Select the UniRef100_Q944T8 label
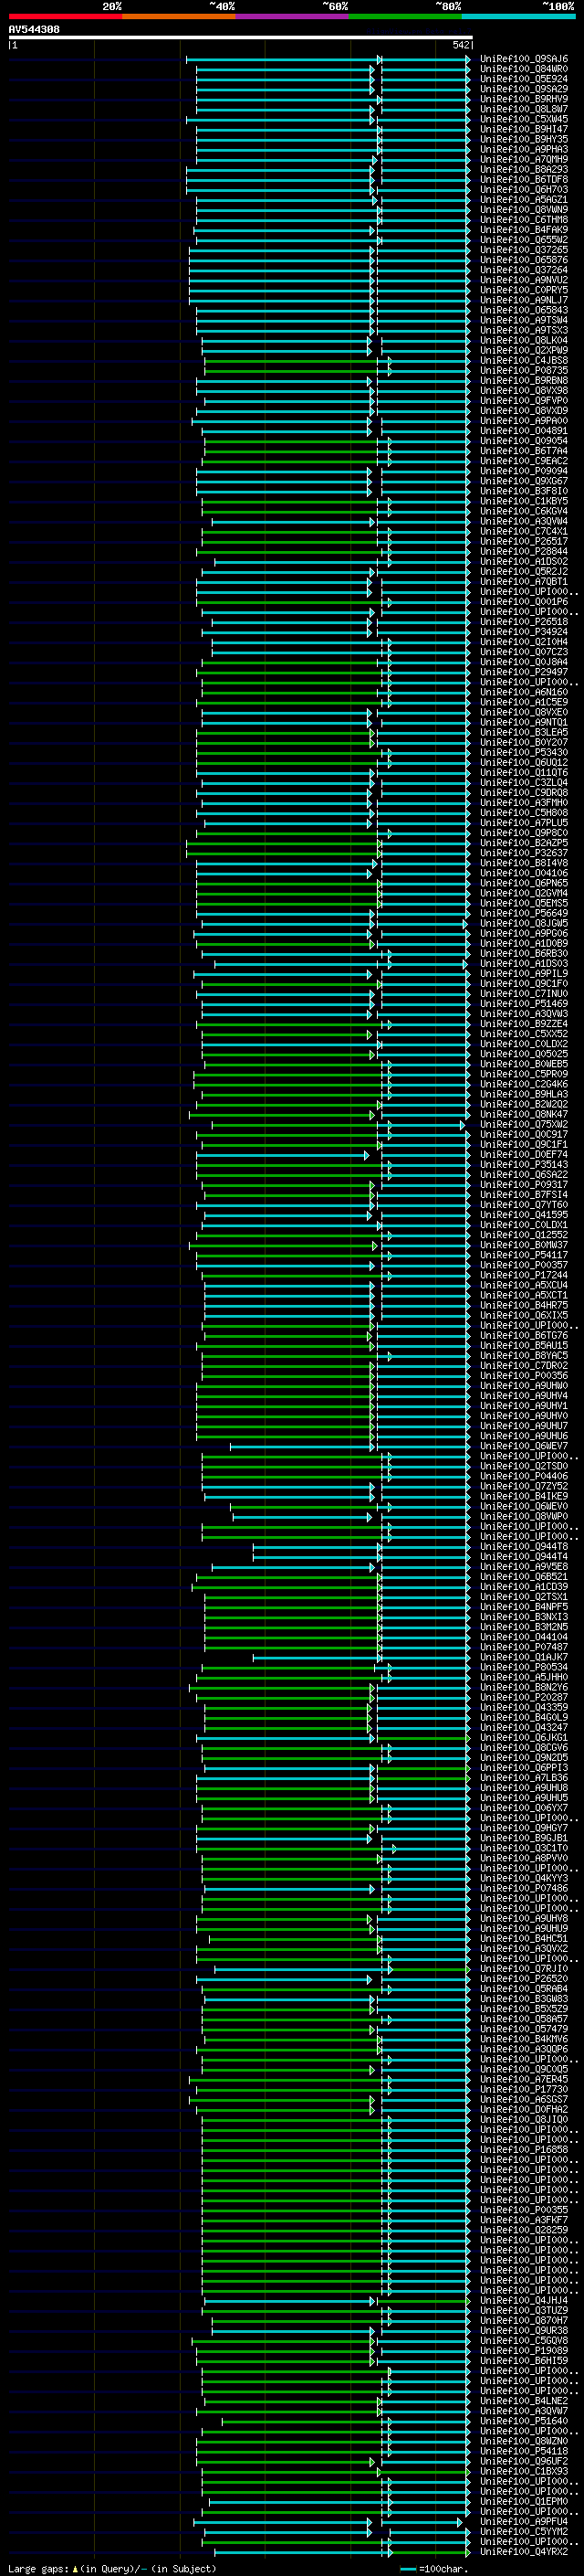The height and width of the screenshot is (2576, 584). coord(524,1546)
